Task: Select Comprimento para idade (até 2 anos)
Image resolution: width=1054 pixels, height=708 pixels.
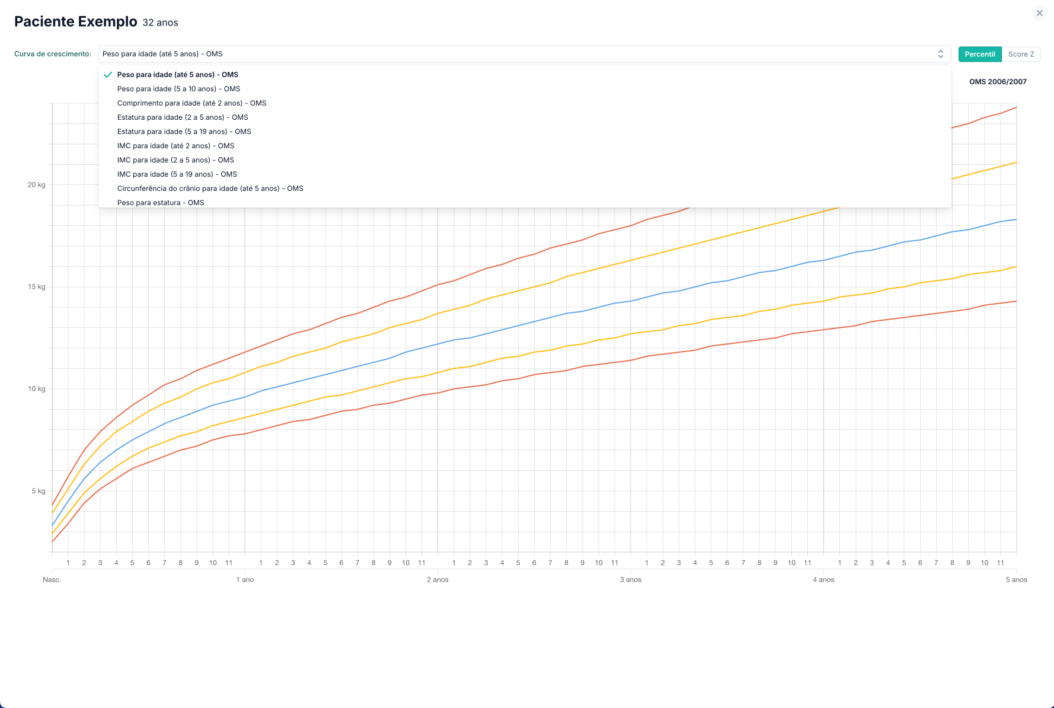Action: click(x=192, y=103)
